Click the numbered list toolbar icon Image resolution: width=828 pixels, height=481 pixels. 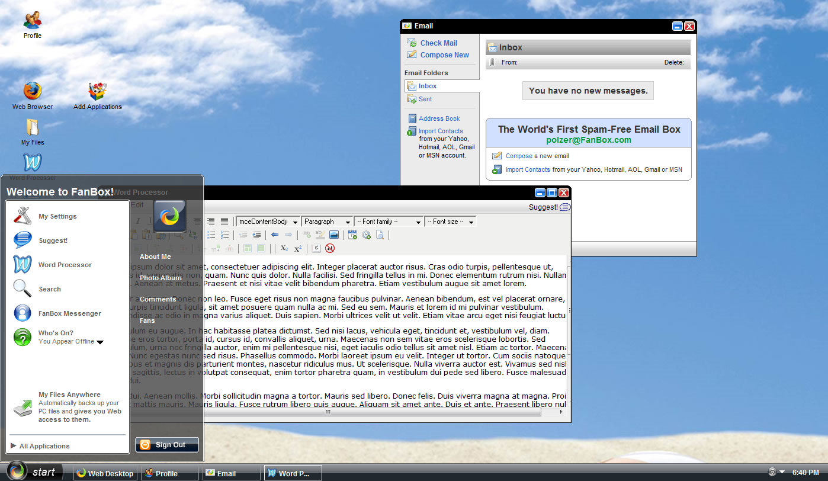(224, 235)
